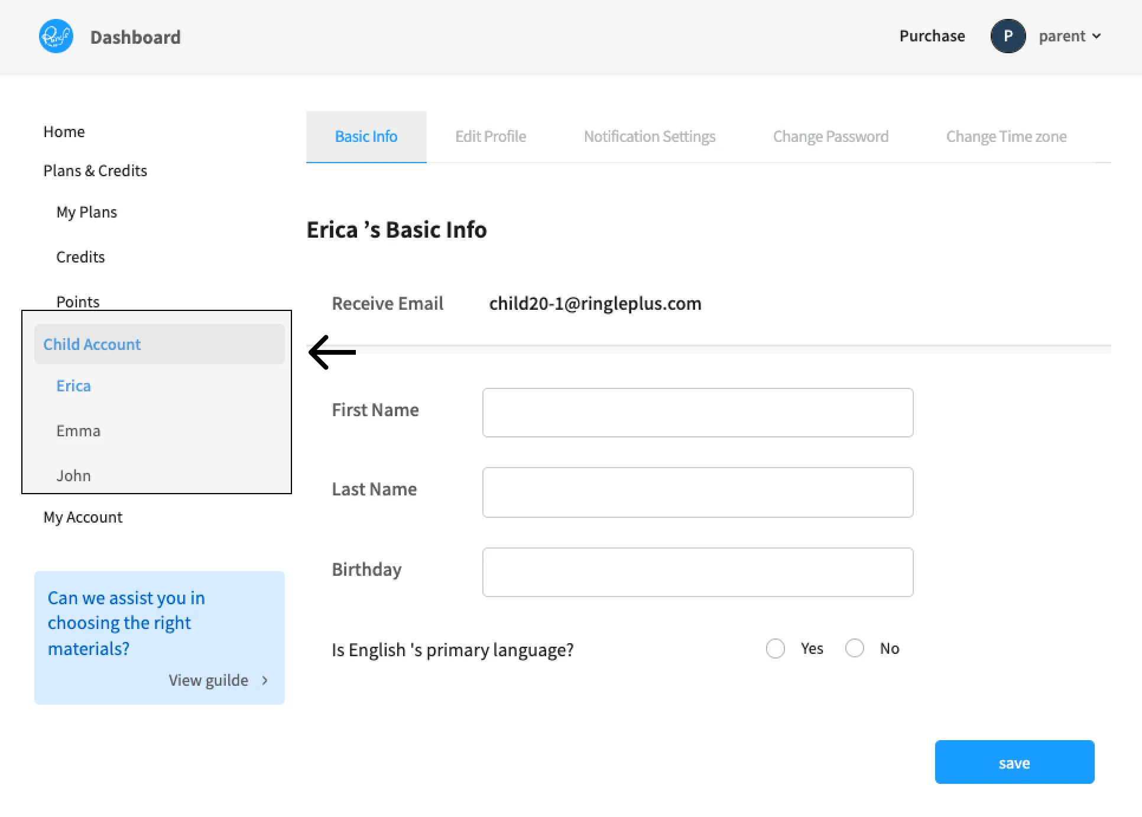Viewport: 1142px width, 817px height.
Task: Go to the Change Password tab
Action: [830, 137]
